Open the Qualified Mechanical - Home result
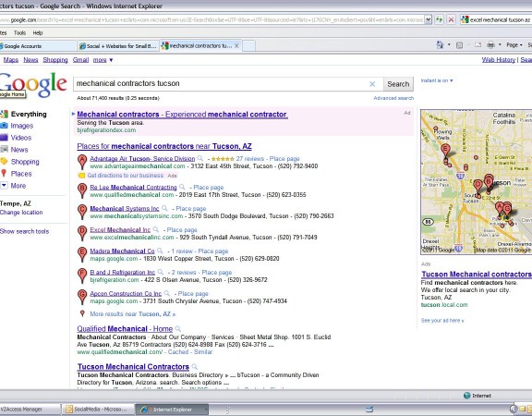This screenshot has width=532, height=416. click(125, 329)
